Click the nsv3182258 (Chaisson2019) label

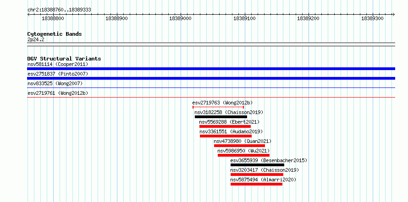pyautogui.click(x=229, y=112)
